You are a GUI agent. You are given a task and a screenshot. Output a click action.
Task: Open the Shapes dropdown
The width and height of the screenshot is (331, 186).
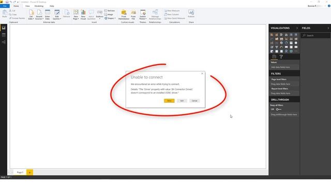point(110,19)
